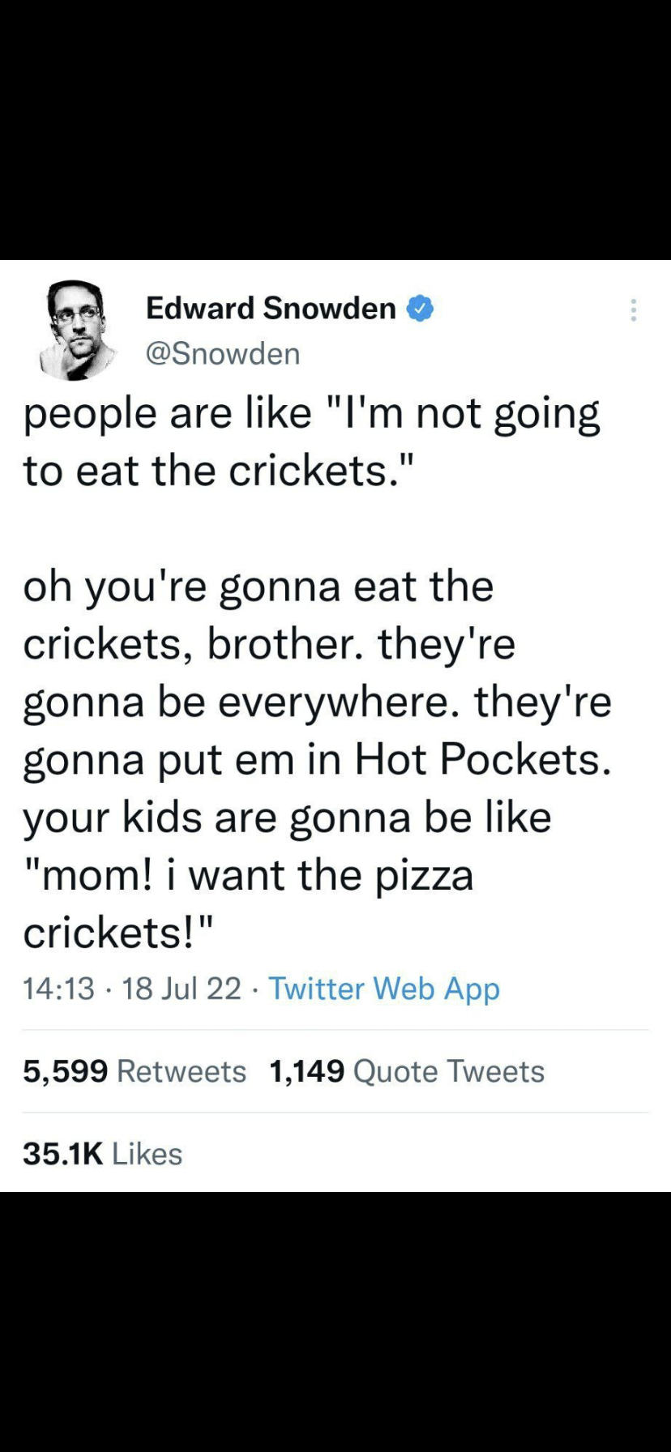Click the "oh you're gonna eat the" line
671x1452 pixels.
click(x=258, y=587)
